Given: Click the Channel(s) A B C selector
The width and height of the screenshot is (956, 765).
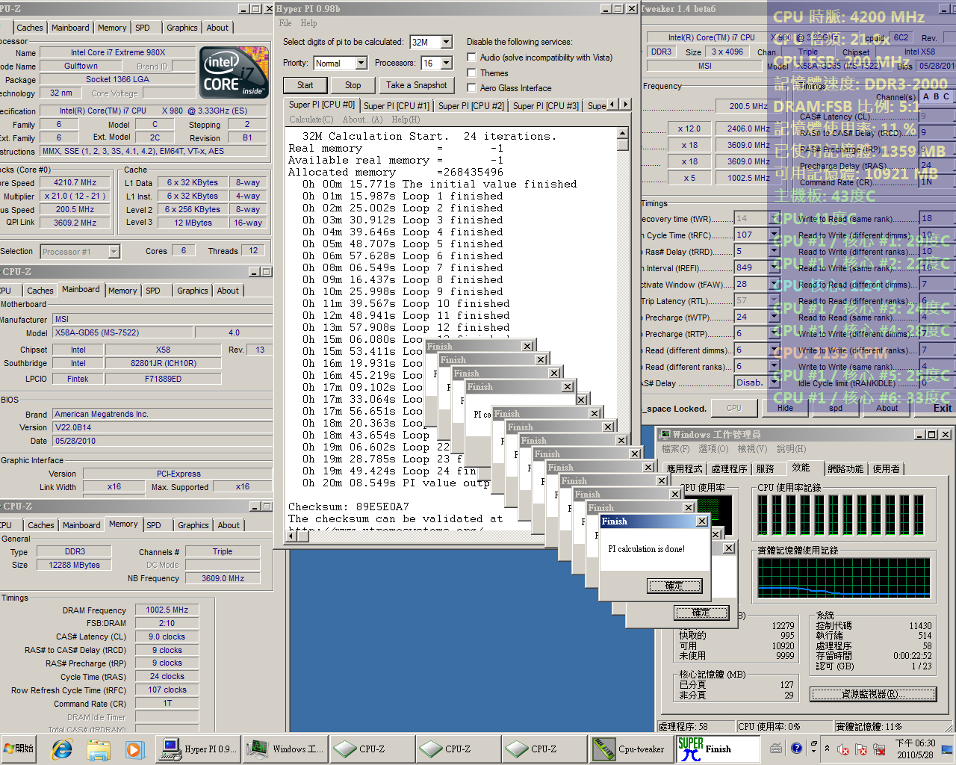Looking at the screenshot, I should (x=936, y=96).
